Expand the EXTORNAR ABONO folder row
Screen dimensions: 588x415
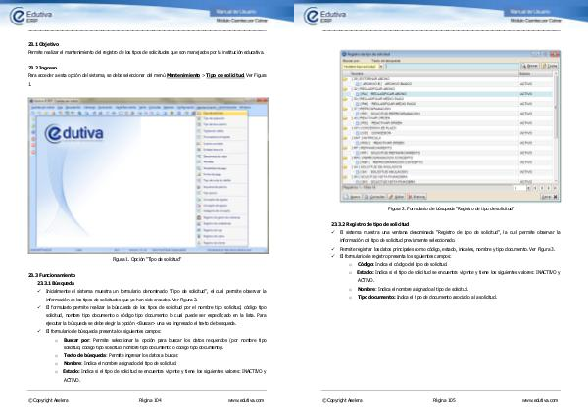343,81
